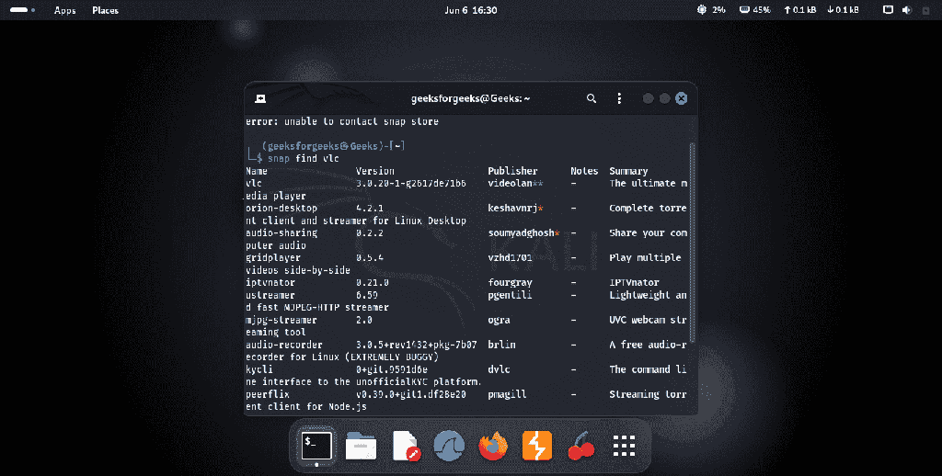
Task: Click the 'orion-desktop' package name
Action: [281, 209]
